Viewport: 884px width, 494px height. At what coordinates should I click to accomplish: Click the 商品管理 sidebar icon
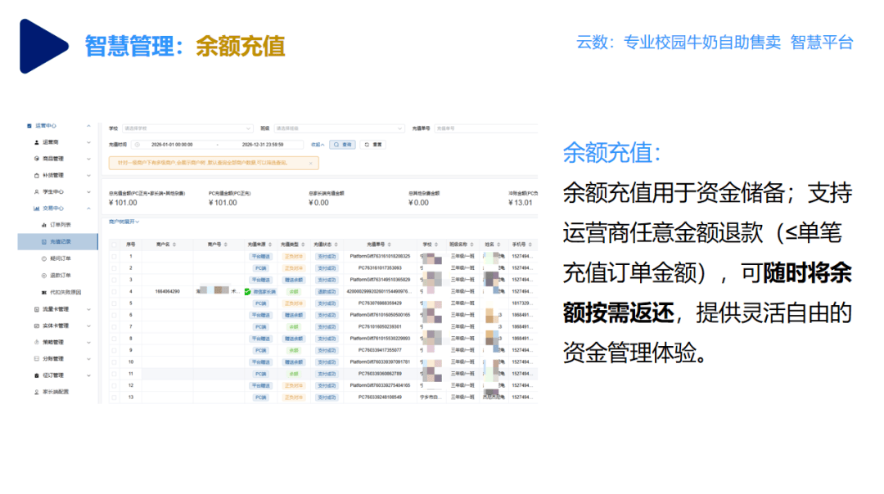coord(36,159)
